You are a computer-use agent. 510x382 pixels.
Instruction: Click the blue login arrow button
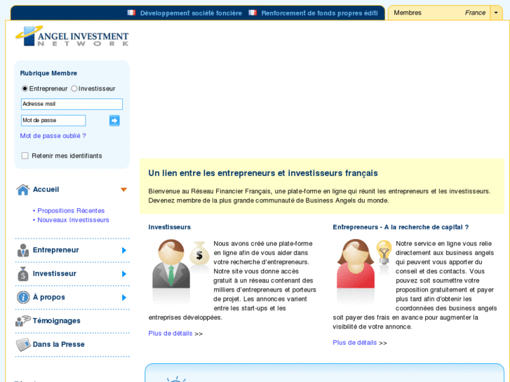(114, 121)
